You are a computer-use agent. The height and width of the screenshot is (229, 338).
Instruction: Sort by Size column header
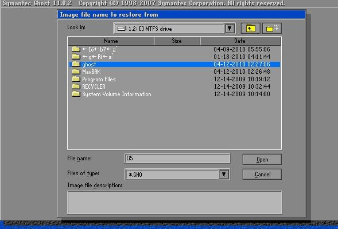(177, 41)
